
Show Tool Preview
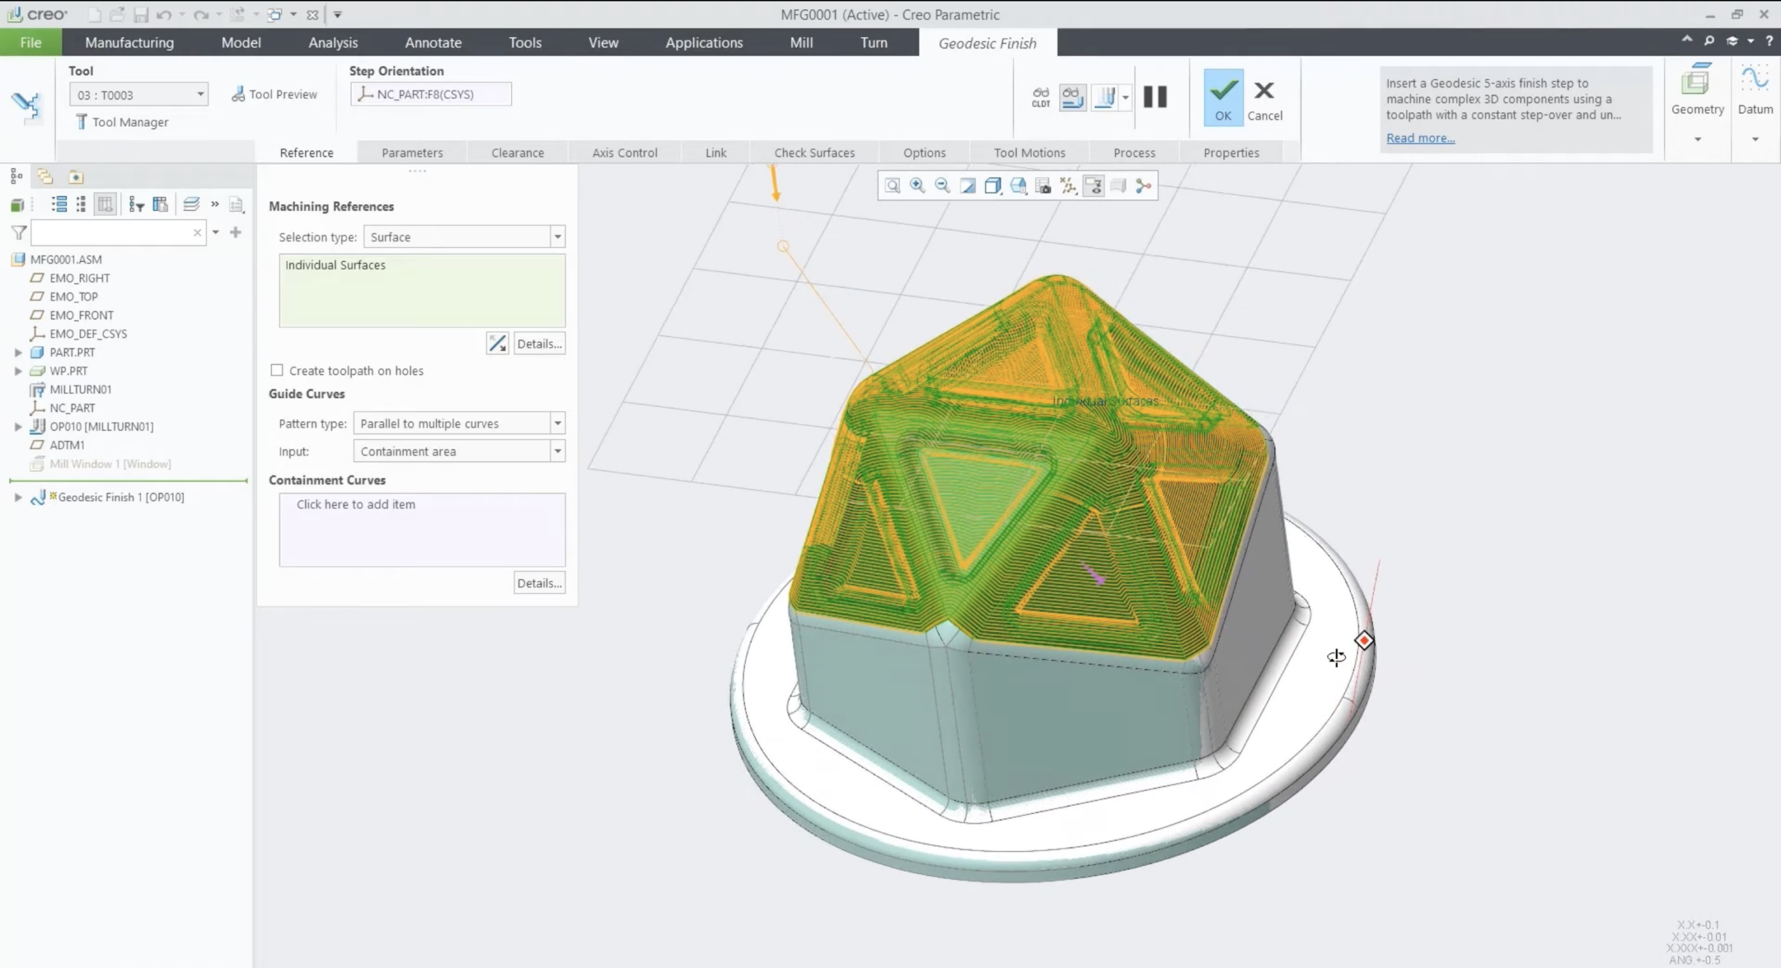tap(274, 94)
